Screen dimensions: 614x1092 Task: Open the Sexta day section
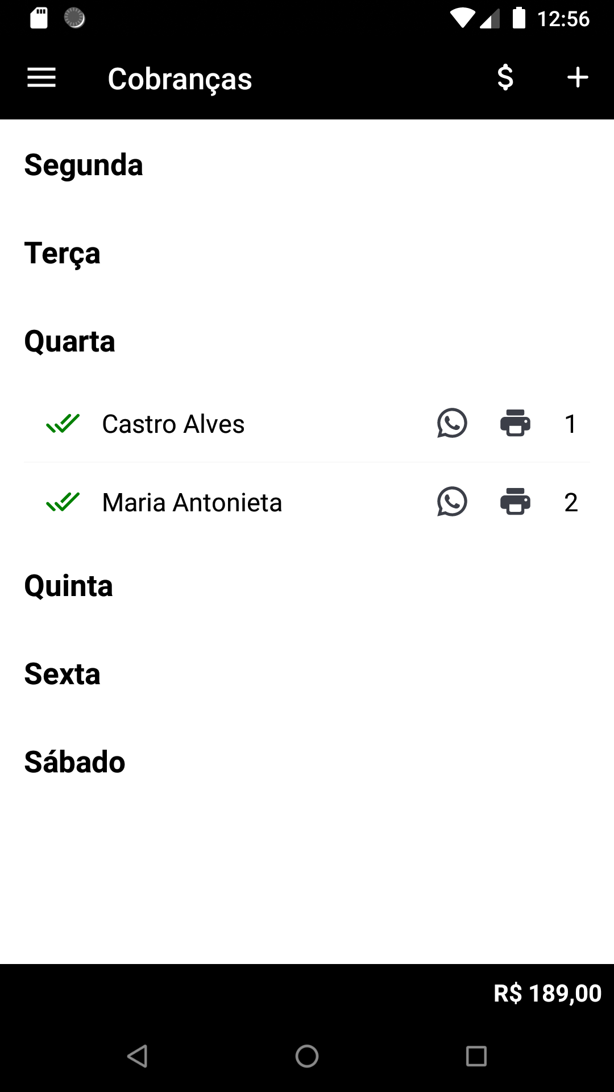pyautogui.click(x=63, y=674)
